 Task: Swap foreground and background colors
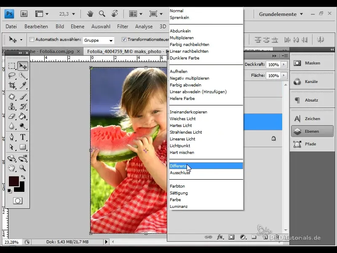point(23,177)
